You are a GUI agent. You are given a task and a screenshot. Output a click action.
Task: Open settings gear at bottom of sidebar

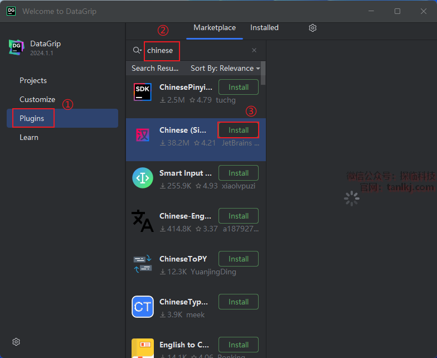(x=16, y=342)
